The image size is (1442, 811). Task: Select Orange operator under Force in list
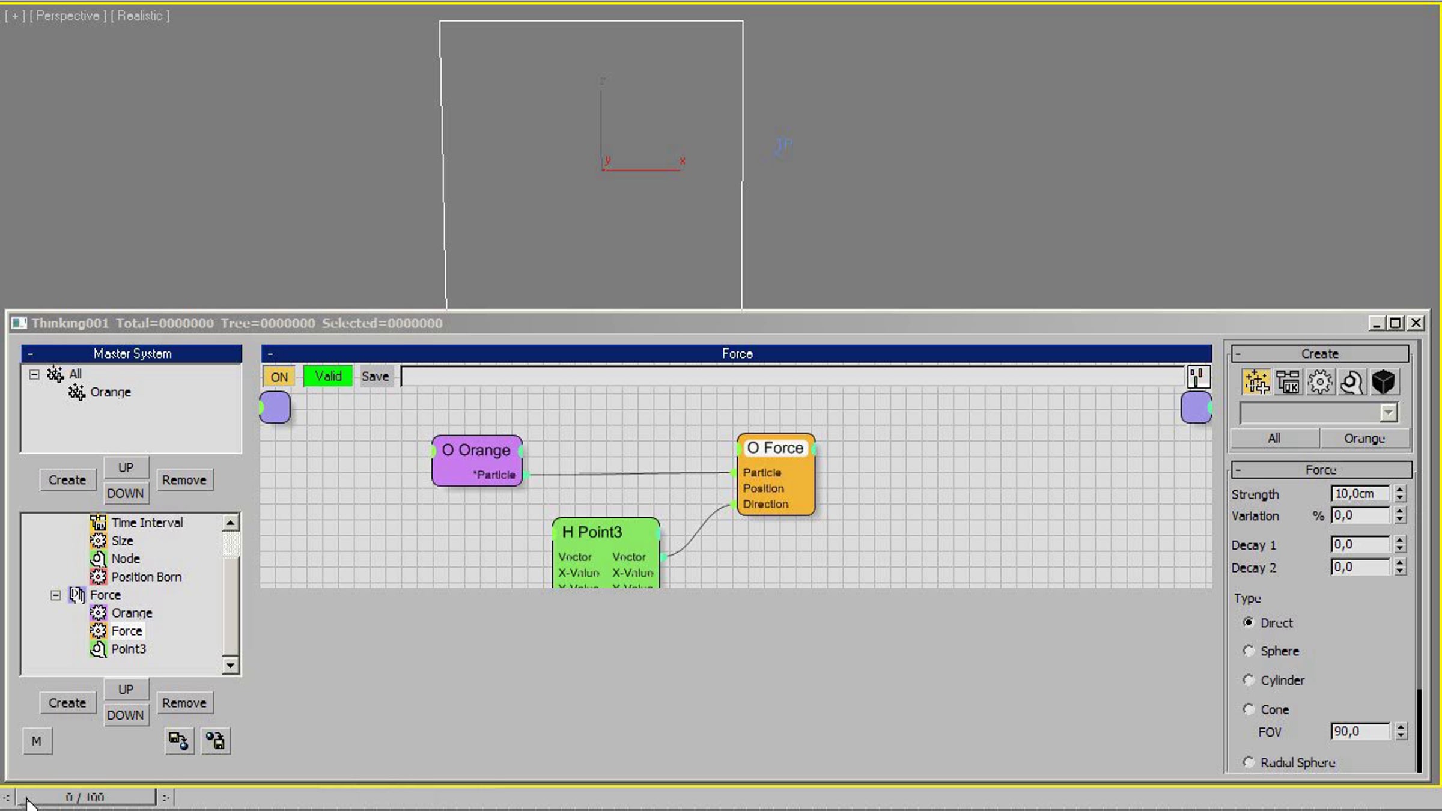pyautogui.click(x=132, y=613)
